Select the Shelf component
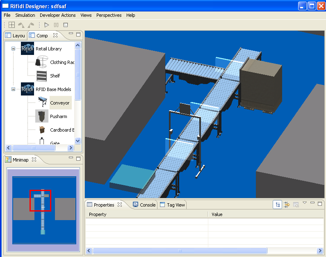The width and height of the screenshot is (326, 257). coord(55,76)
